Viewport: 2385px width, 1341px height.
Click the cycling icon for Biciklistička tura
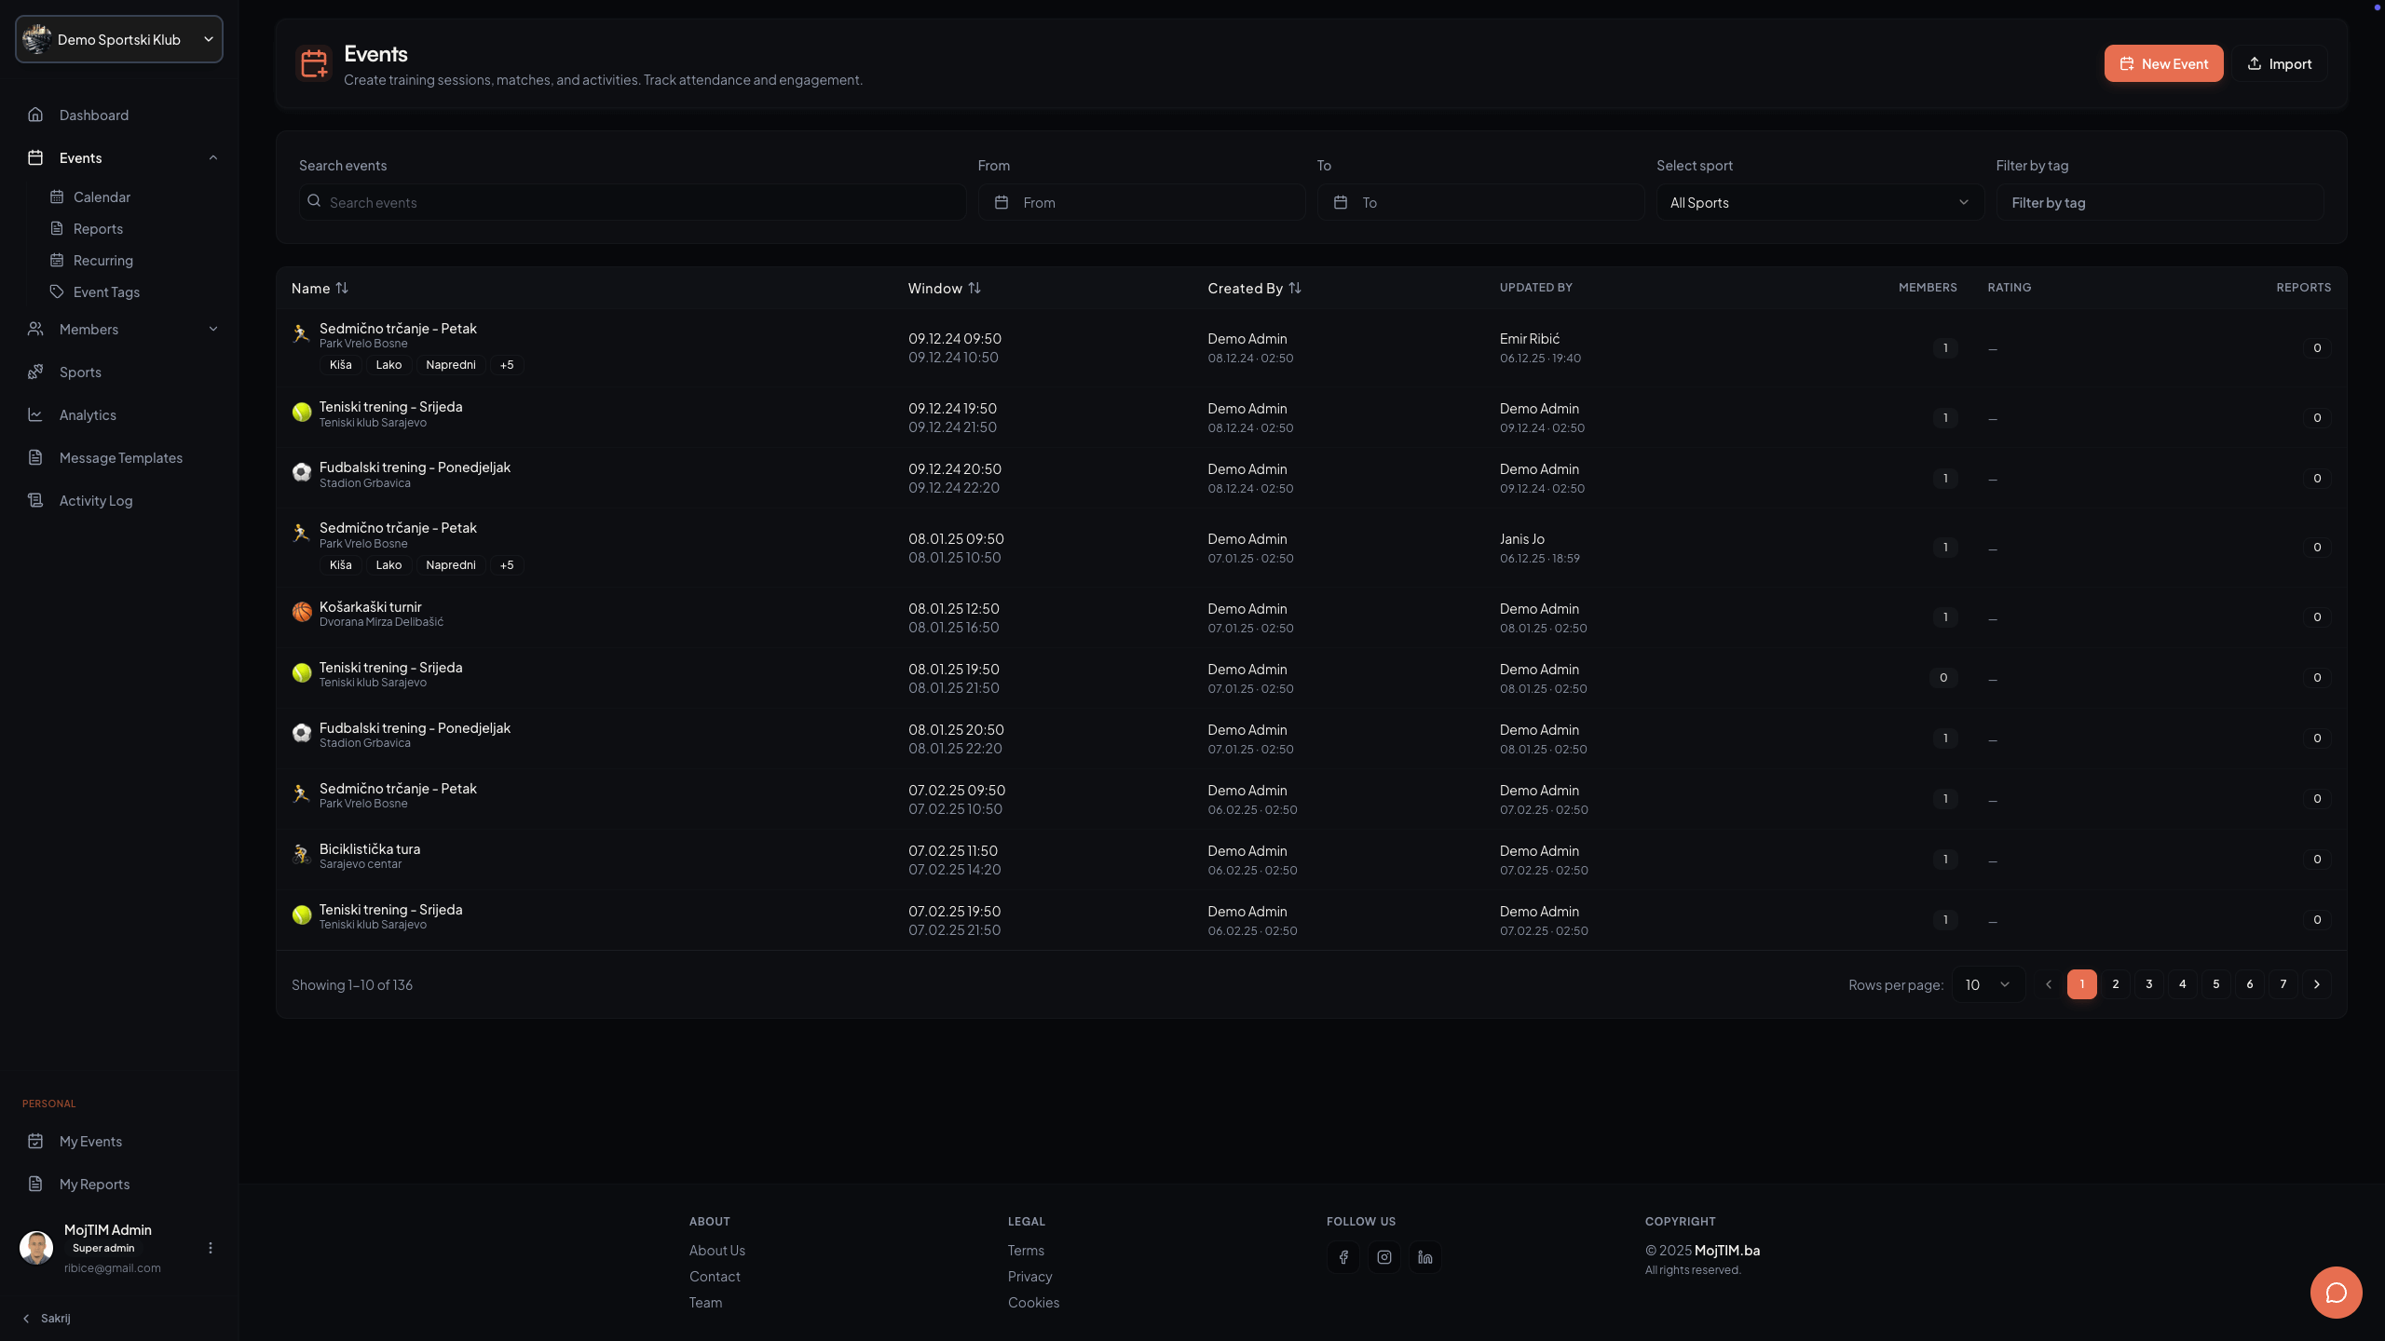302,855
